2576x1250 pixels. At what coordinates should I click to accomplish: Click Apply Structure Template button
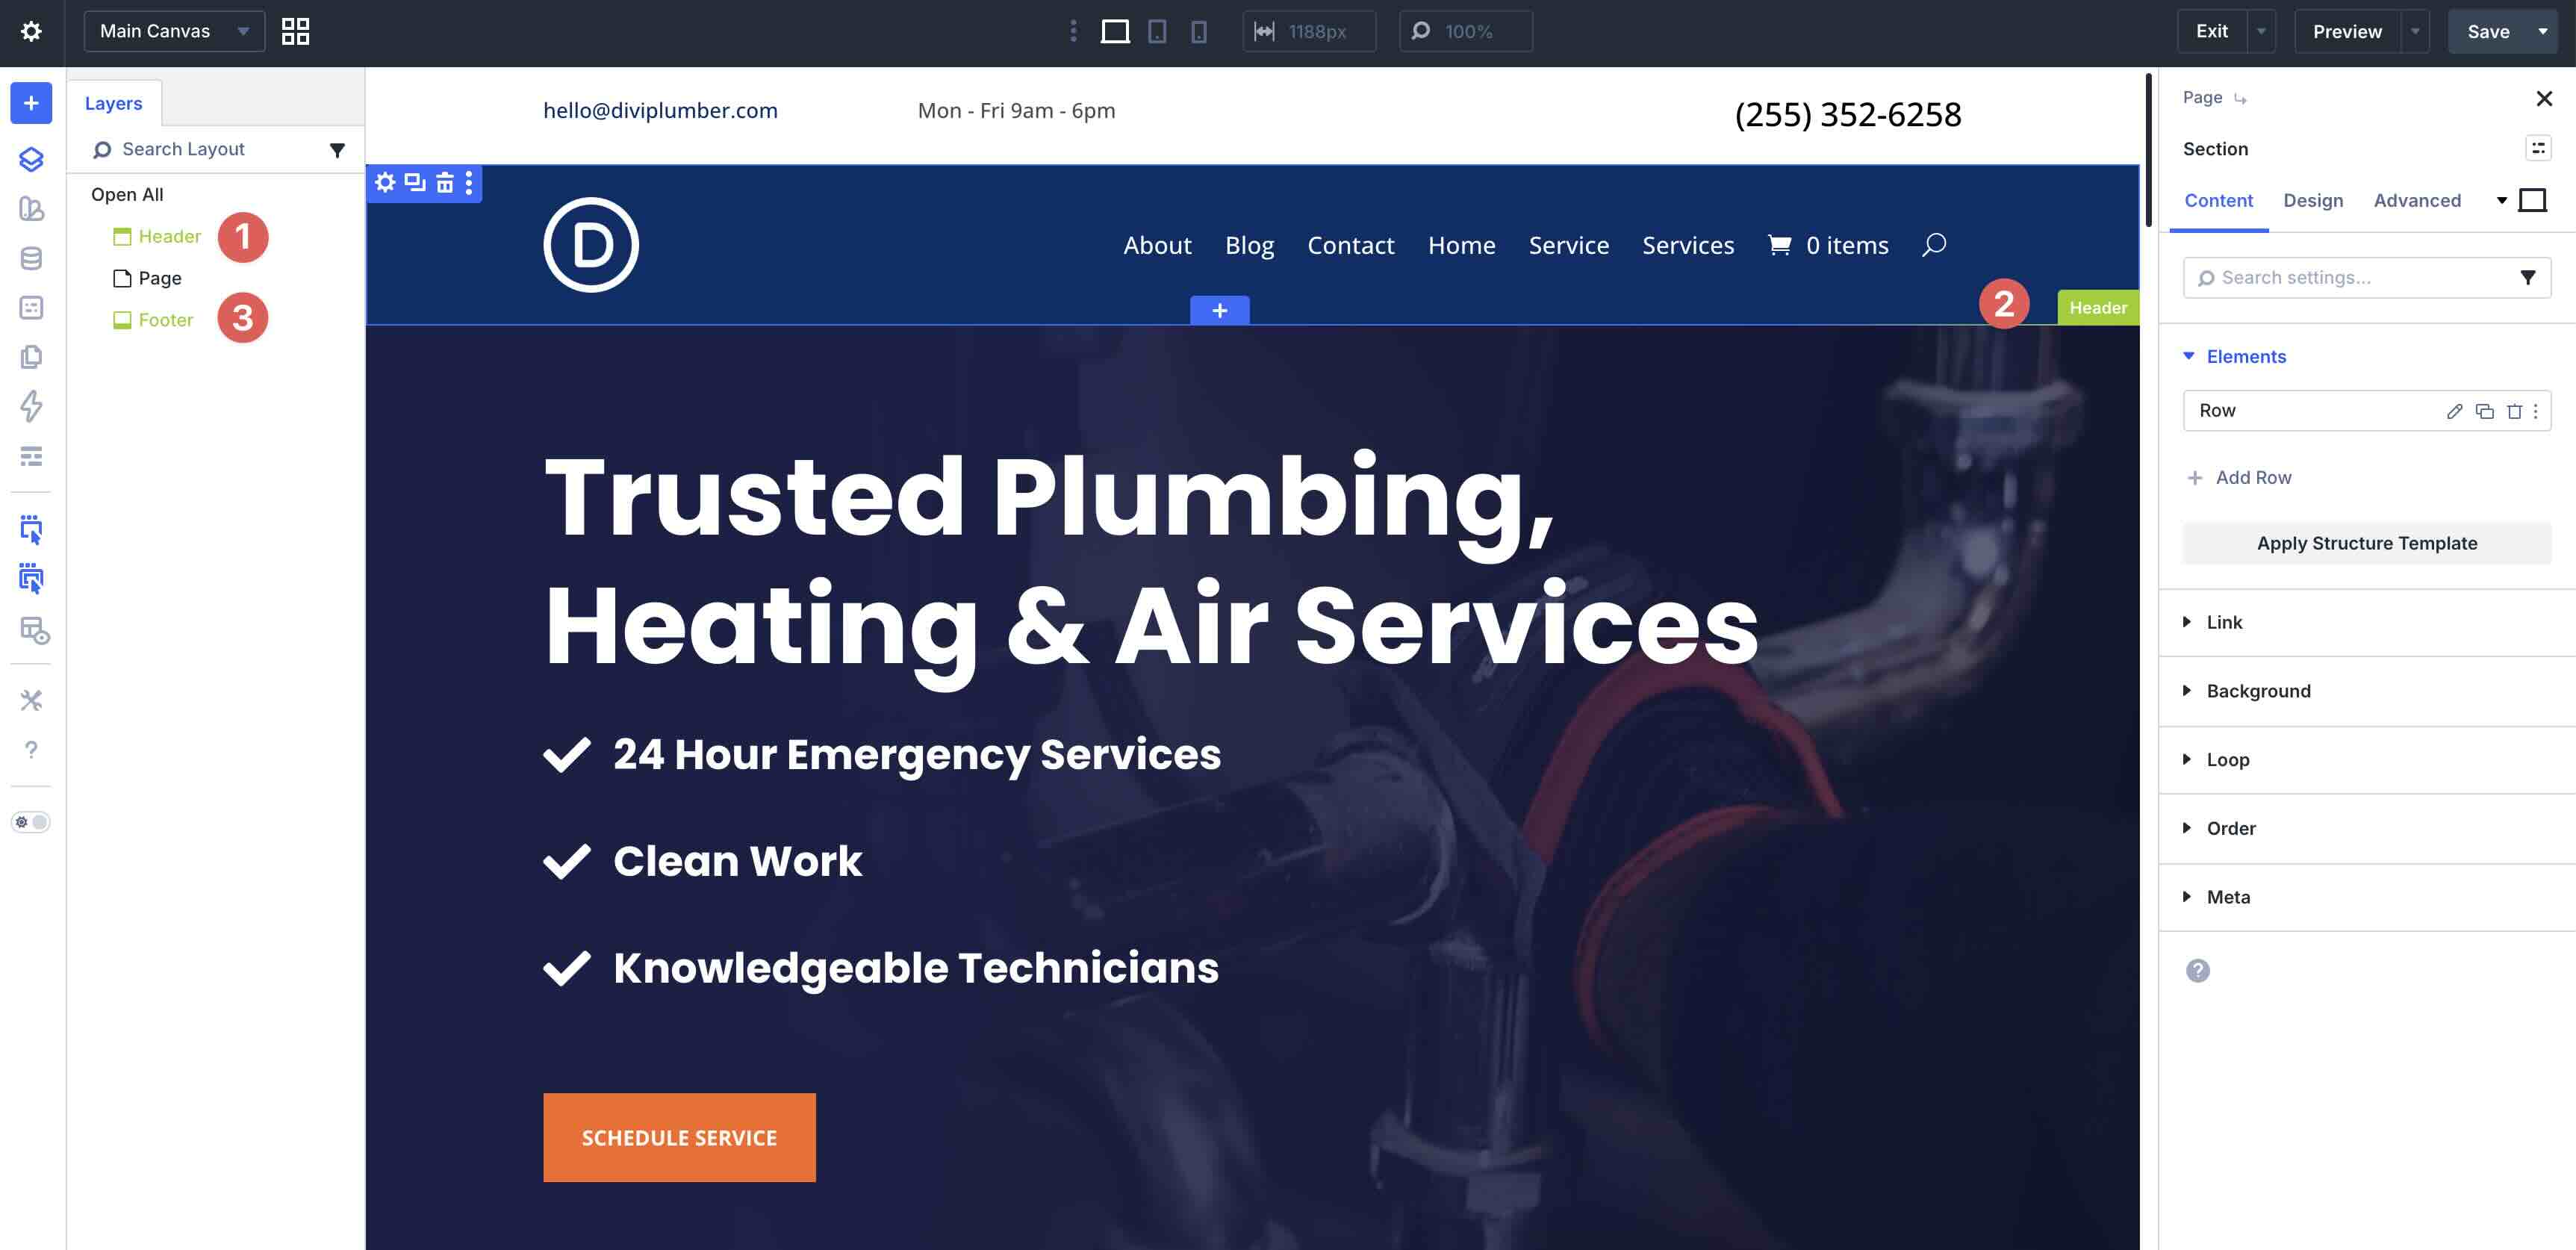coord(2366,543)
